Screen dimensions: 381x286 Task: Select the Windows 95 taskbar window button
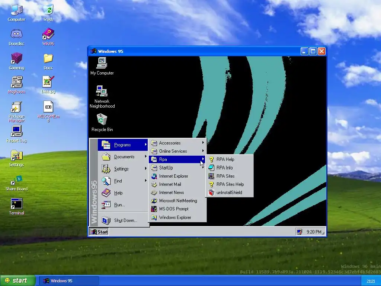69,281
